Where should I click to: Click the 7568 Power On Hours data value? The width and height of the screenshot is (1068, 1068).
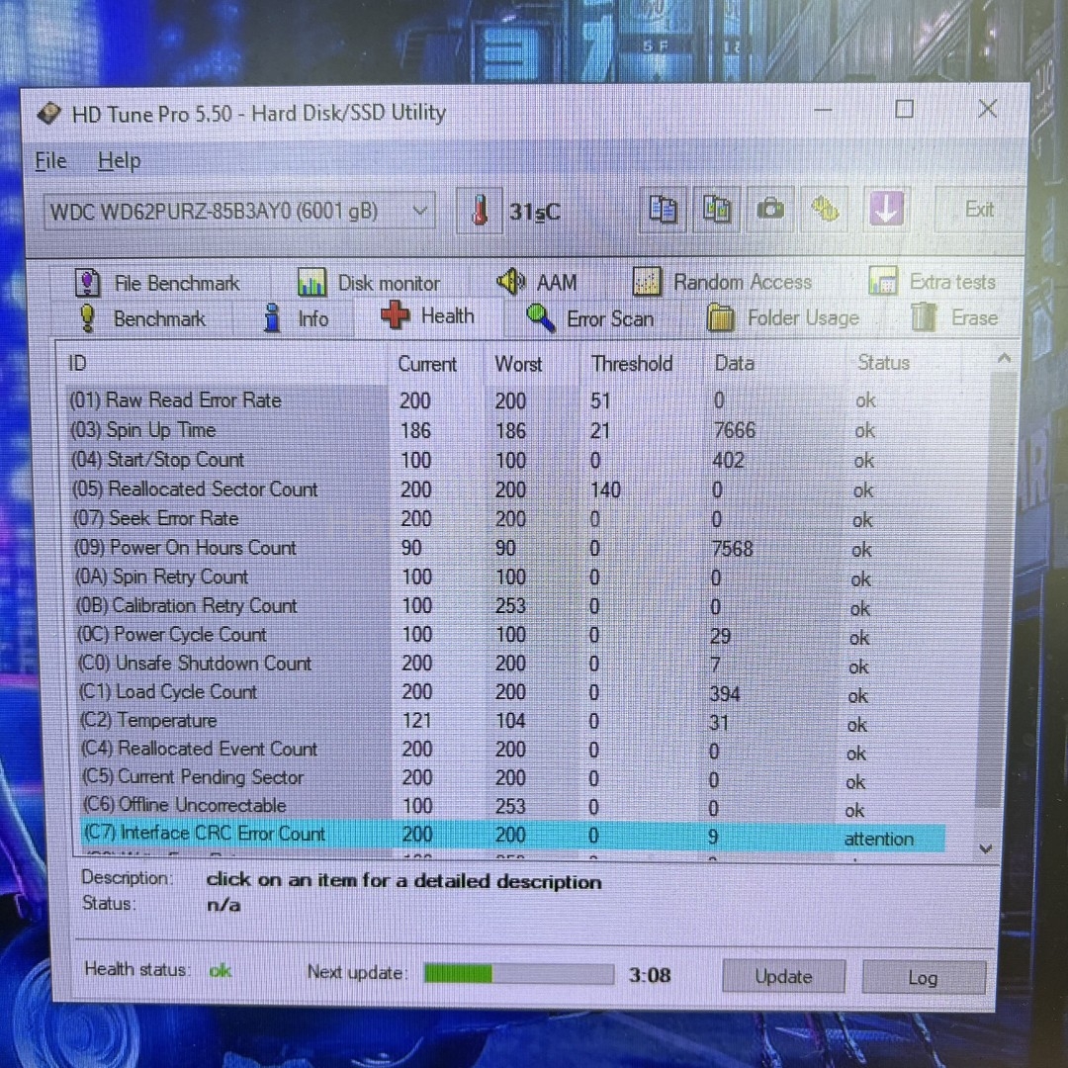pyautogui.click(x=732, y=548)
